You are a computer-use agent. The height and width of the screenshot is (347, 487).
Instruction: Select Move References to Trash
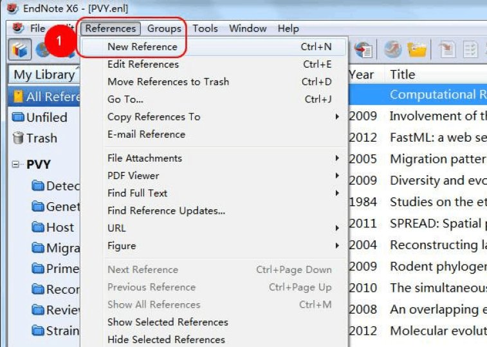click(214, 82)
